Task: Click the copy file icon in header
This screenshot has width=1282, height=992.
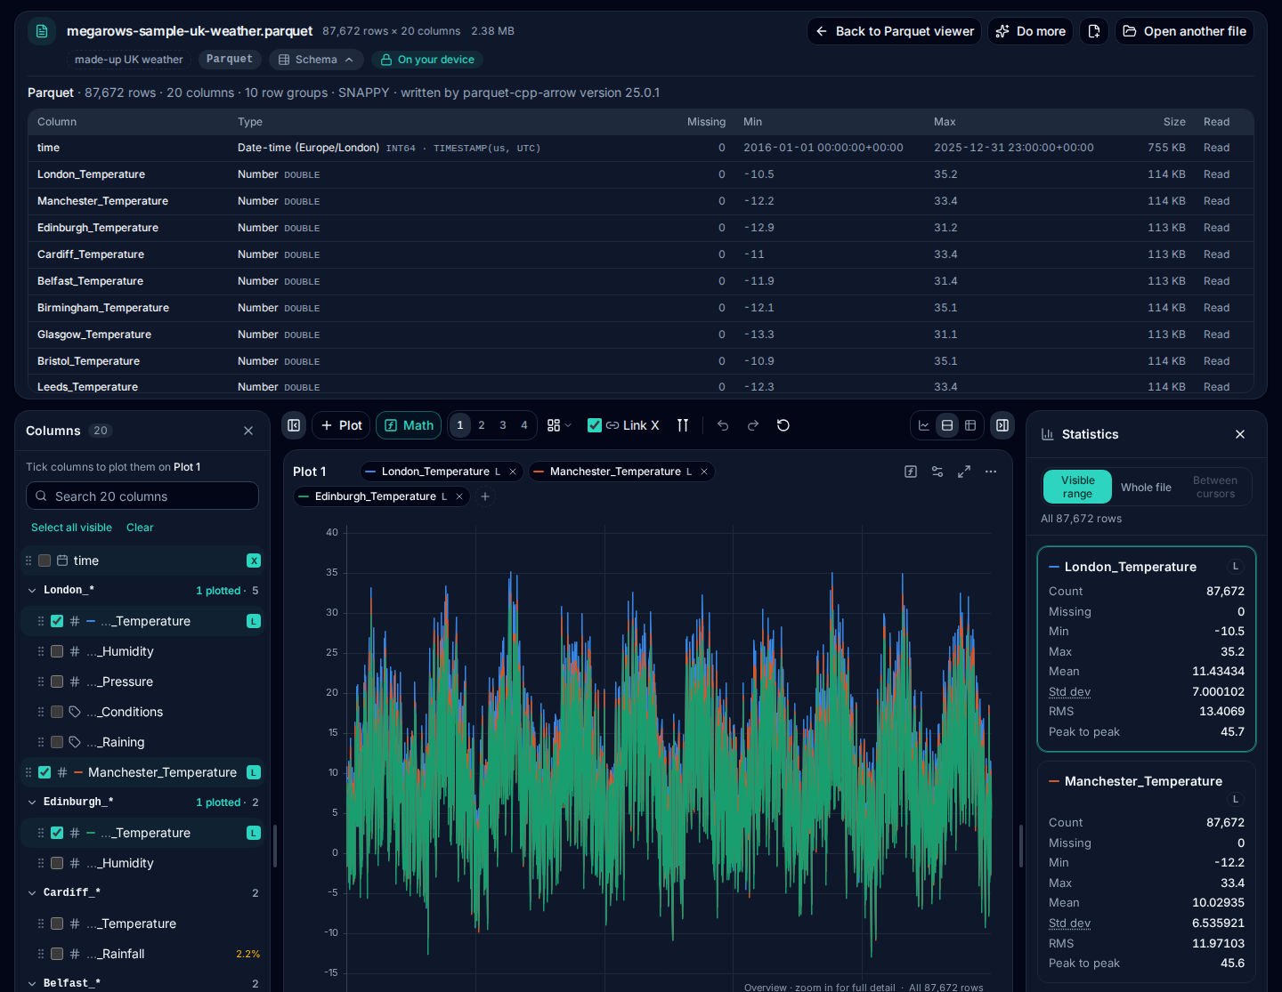Action: (x=1094, y=31)
